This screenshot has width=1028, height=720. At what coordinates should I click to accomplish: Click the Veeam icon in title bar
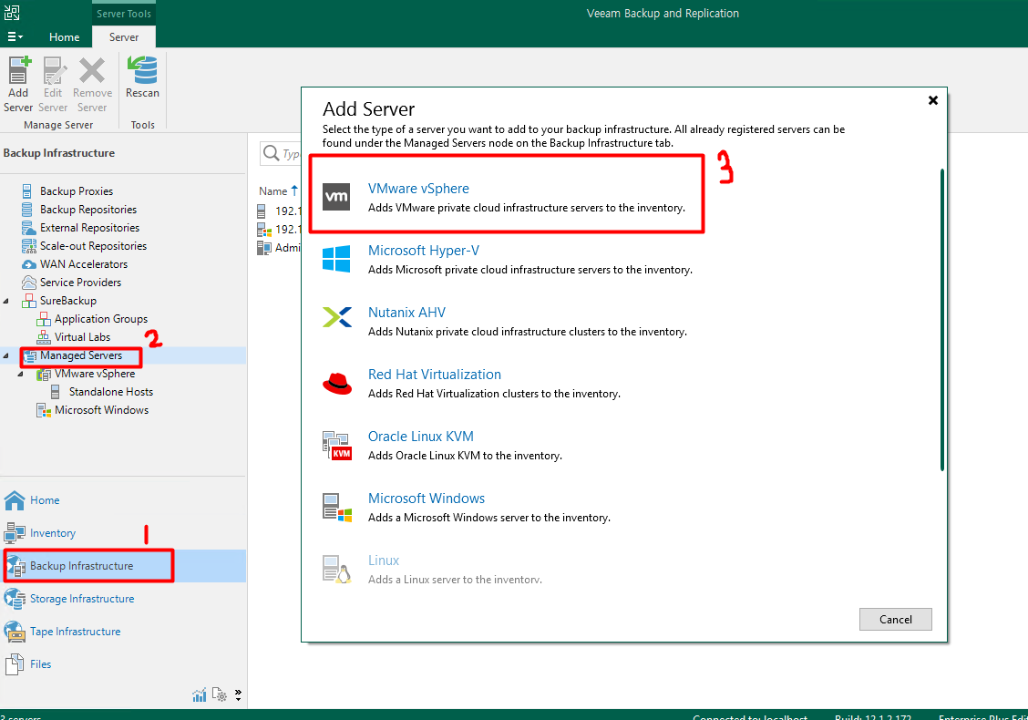click(x=12, y=12)
